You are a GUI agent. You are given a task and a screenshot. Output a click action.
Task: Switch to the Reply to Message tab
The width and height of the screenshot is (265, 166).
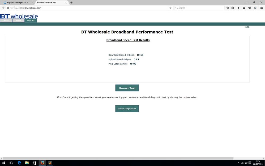pyautogui.click(x=18, y=3)
